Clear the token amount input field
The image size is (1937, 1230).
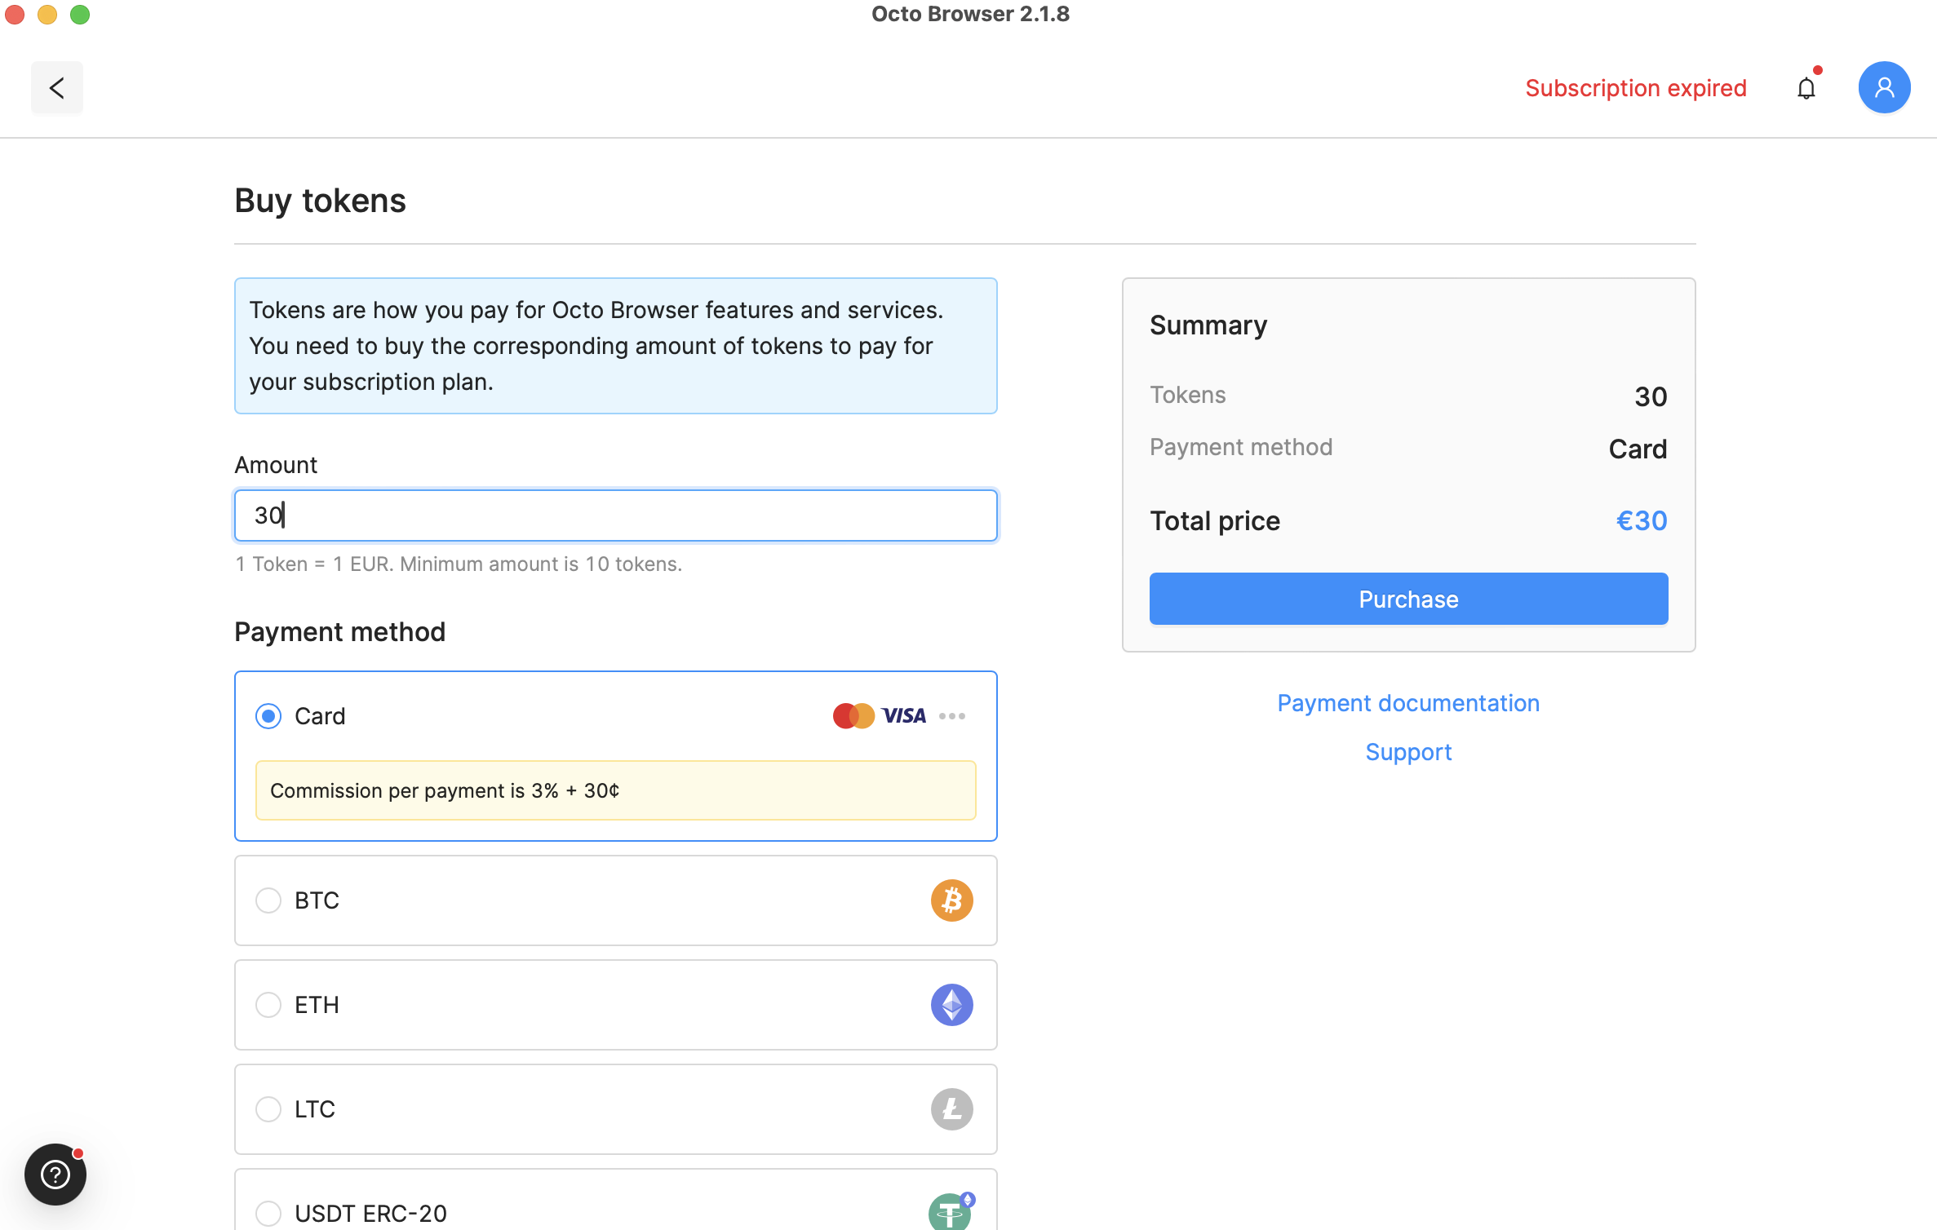pyautogui.click(x=615, y=515)
